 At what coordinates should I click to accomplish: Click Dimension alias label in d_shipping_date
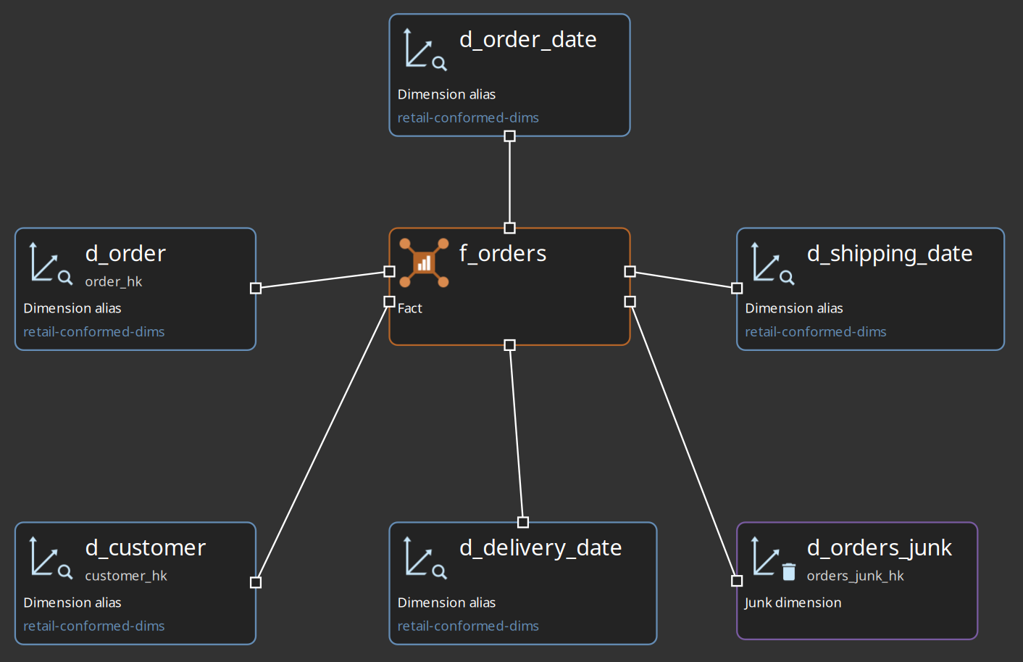click(x=793, y=308)
